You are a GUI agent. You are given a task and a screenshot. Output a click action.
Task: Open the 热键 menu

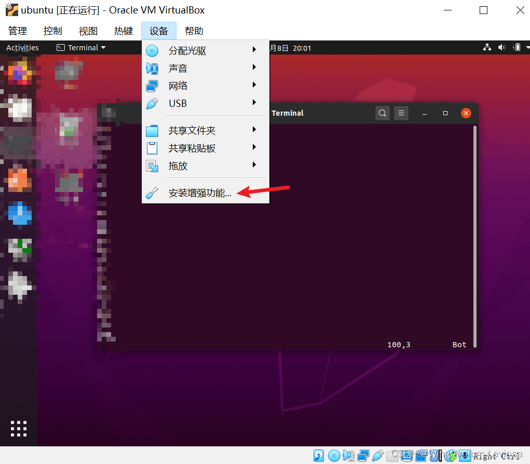click(124, 31)
